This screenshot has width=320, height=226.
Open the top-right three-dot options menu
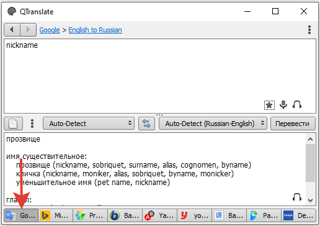coord(309,30)
